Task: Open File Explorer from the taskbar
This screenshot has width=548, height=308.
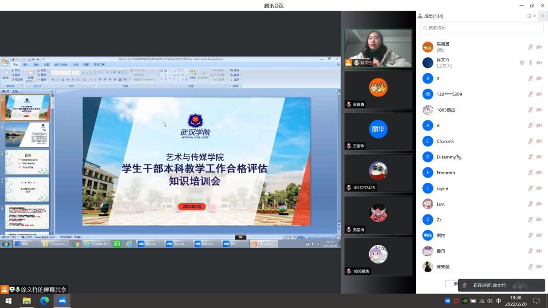Action: [x=27, y=301]
